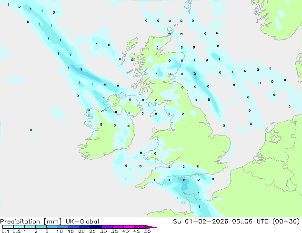Screen dimensions: 302x233
Task: Click the "[mm]" unit label
Action: coord(53,222)
